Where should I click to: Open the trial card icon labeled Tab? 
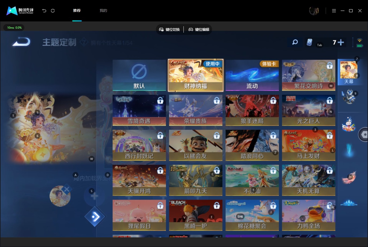pos(310,42)
